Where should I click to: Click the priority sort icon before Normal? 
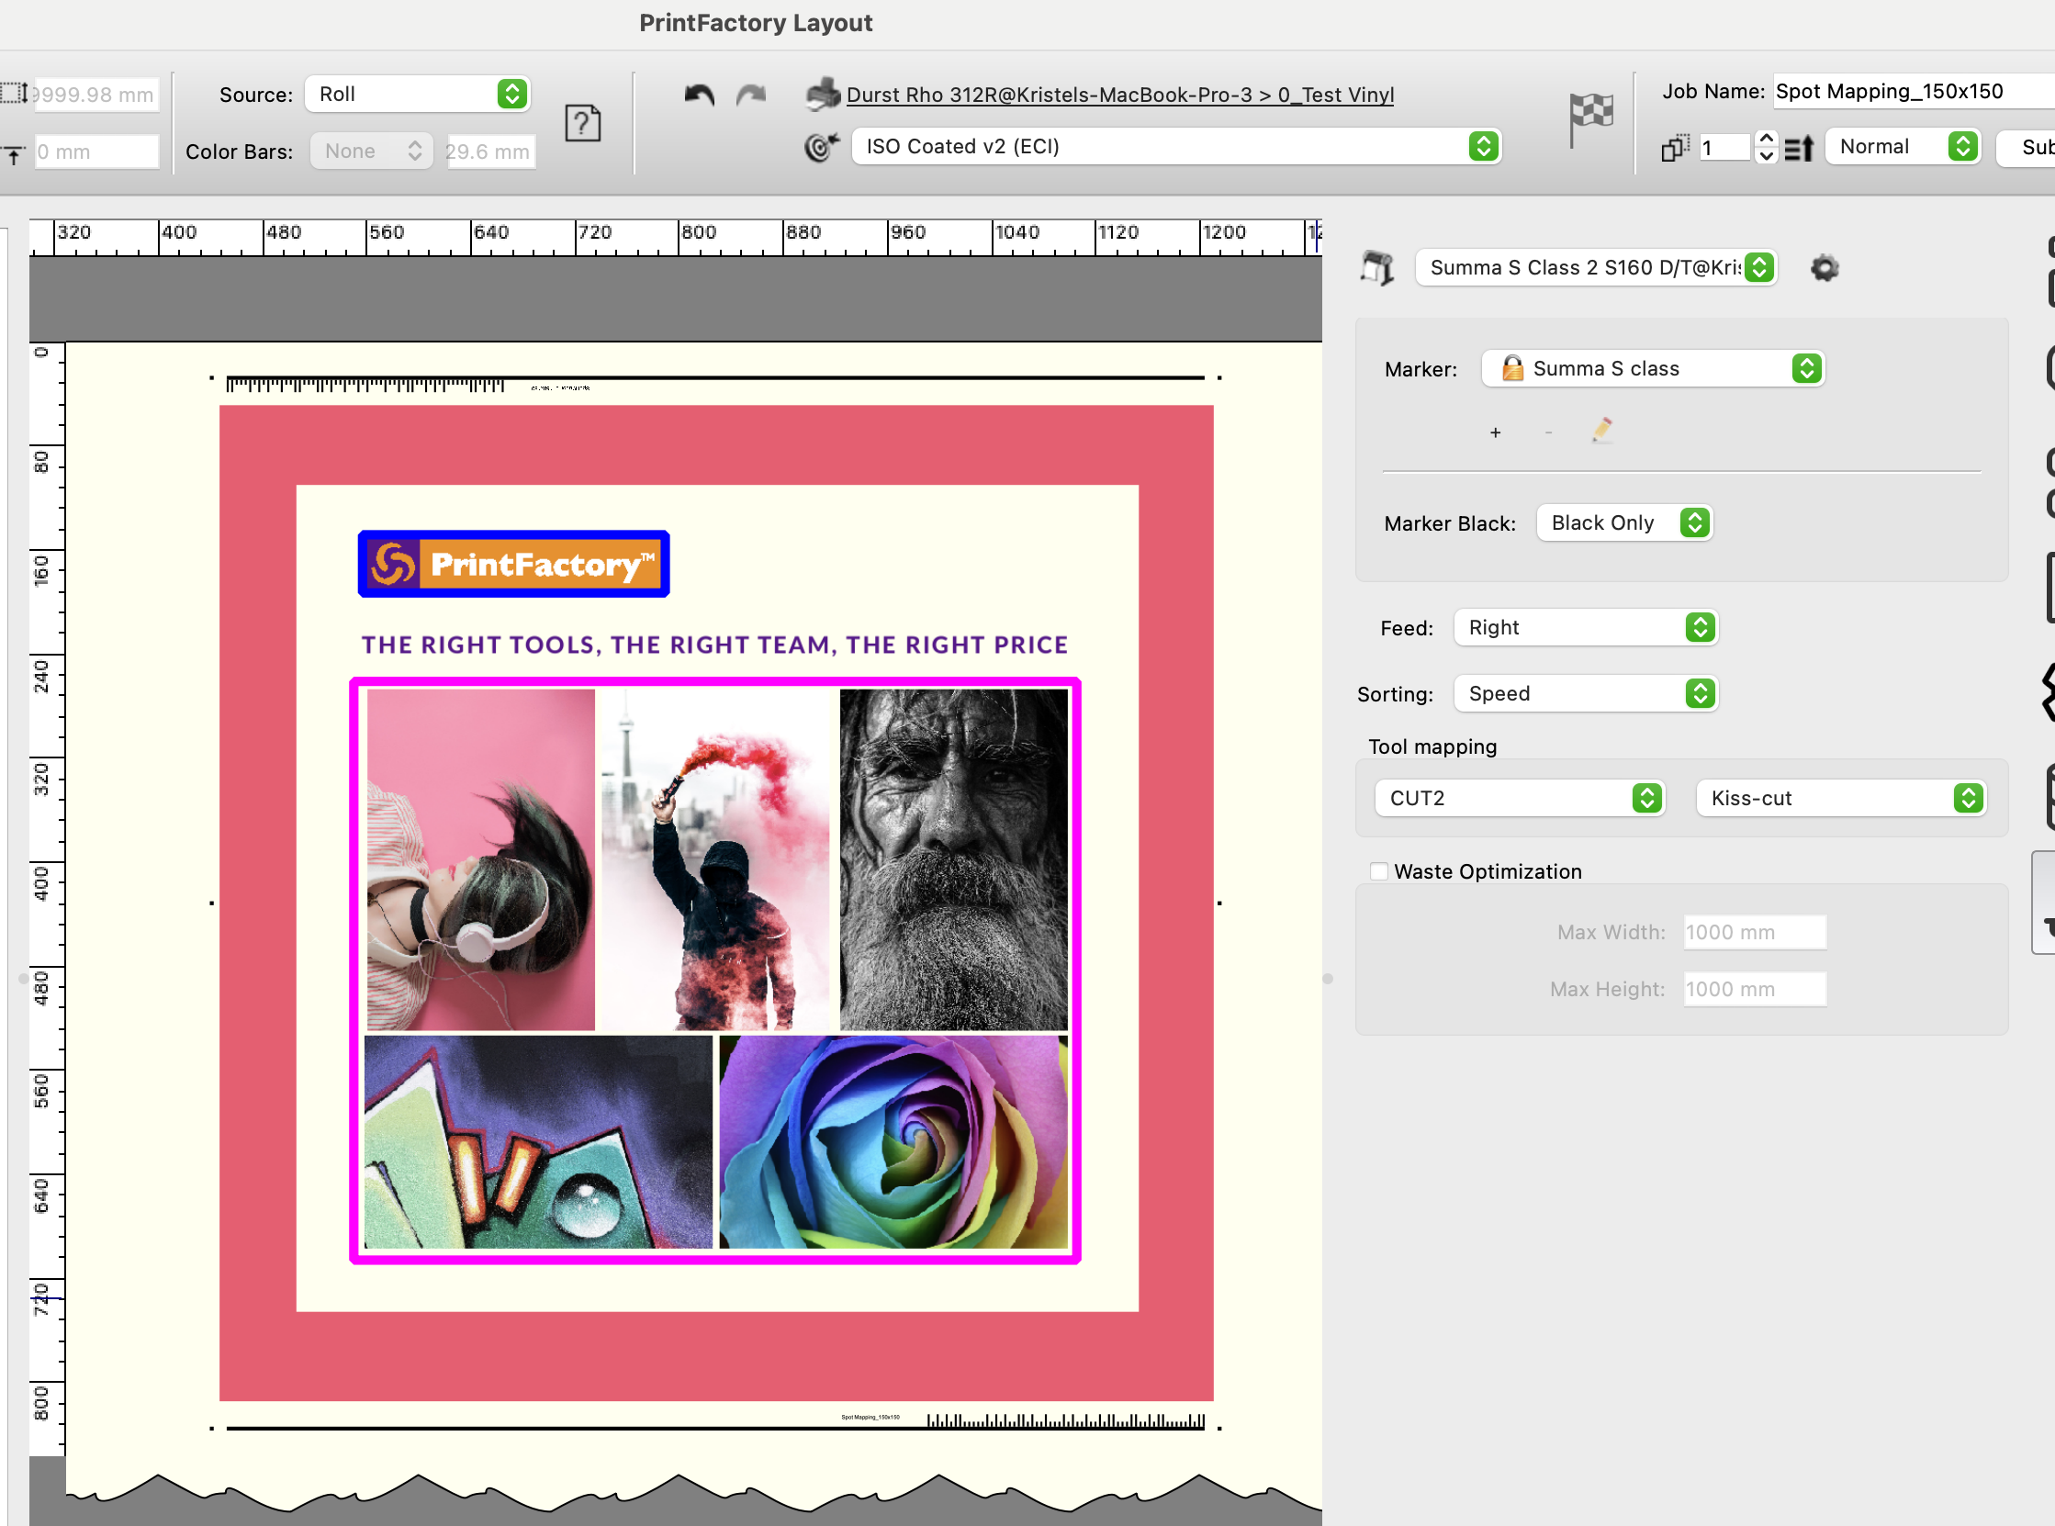[1799, 147]
